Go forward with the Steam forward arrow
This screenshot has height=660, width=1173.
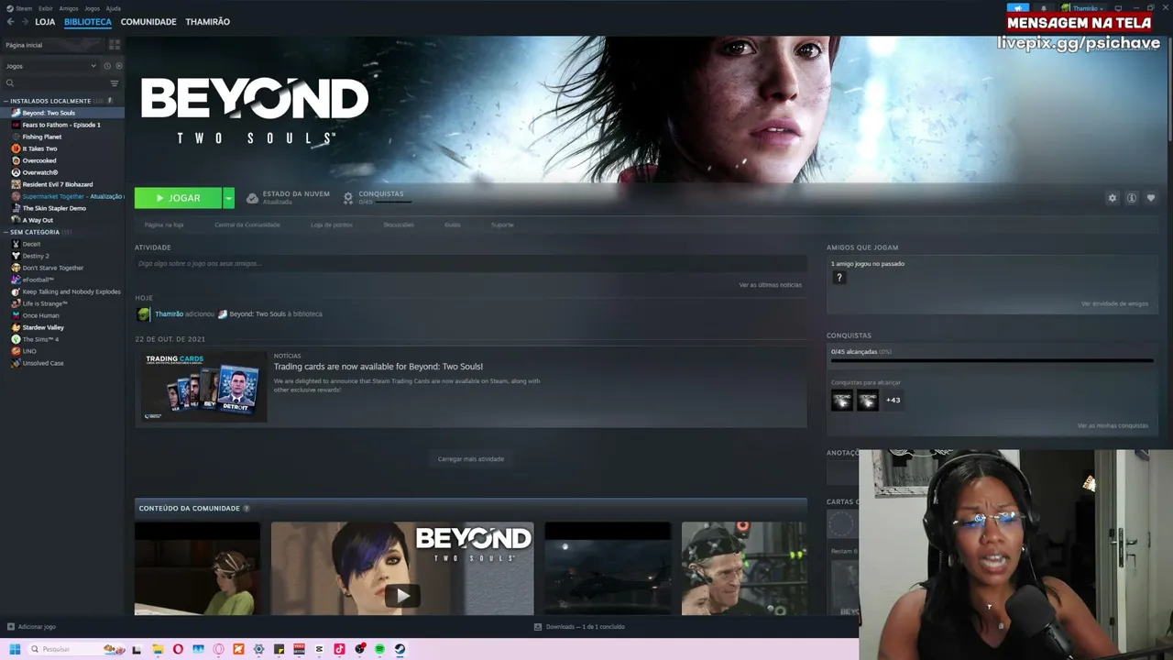pyautogui.click(x=24, y=21)
